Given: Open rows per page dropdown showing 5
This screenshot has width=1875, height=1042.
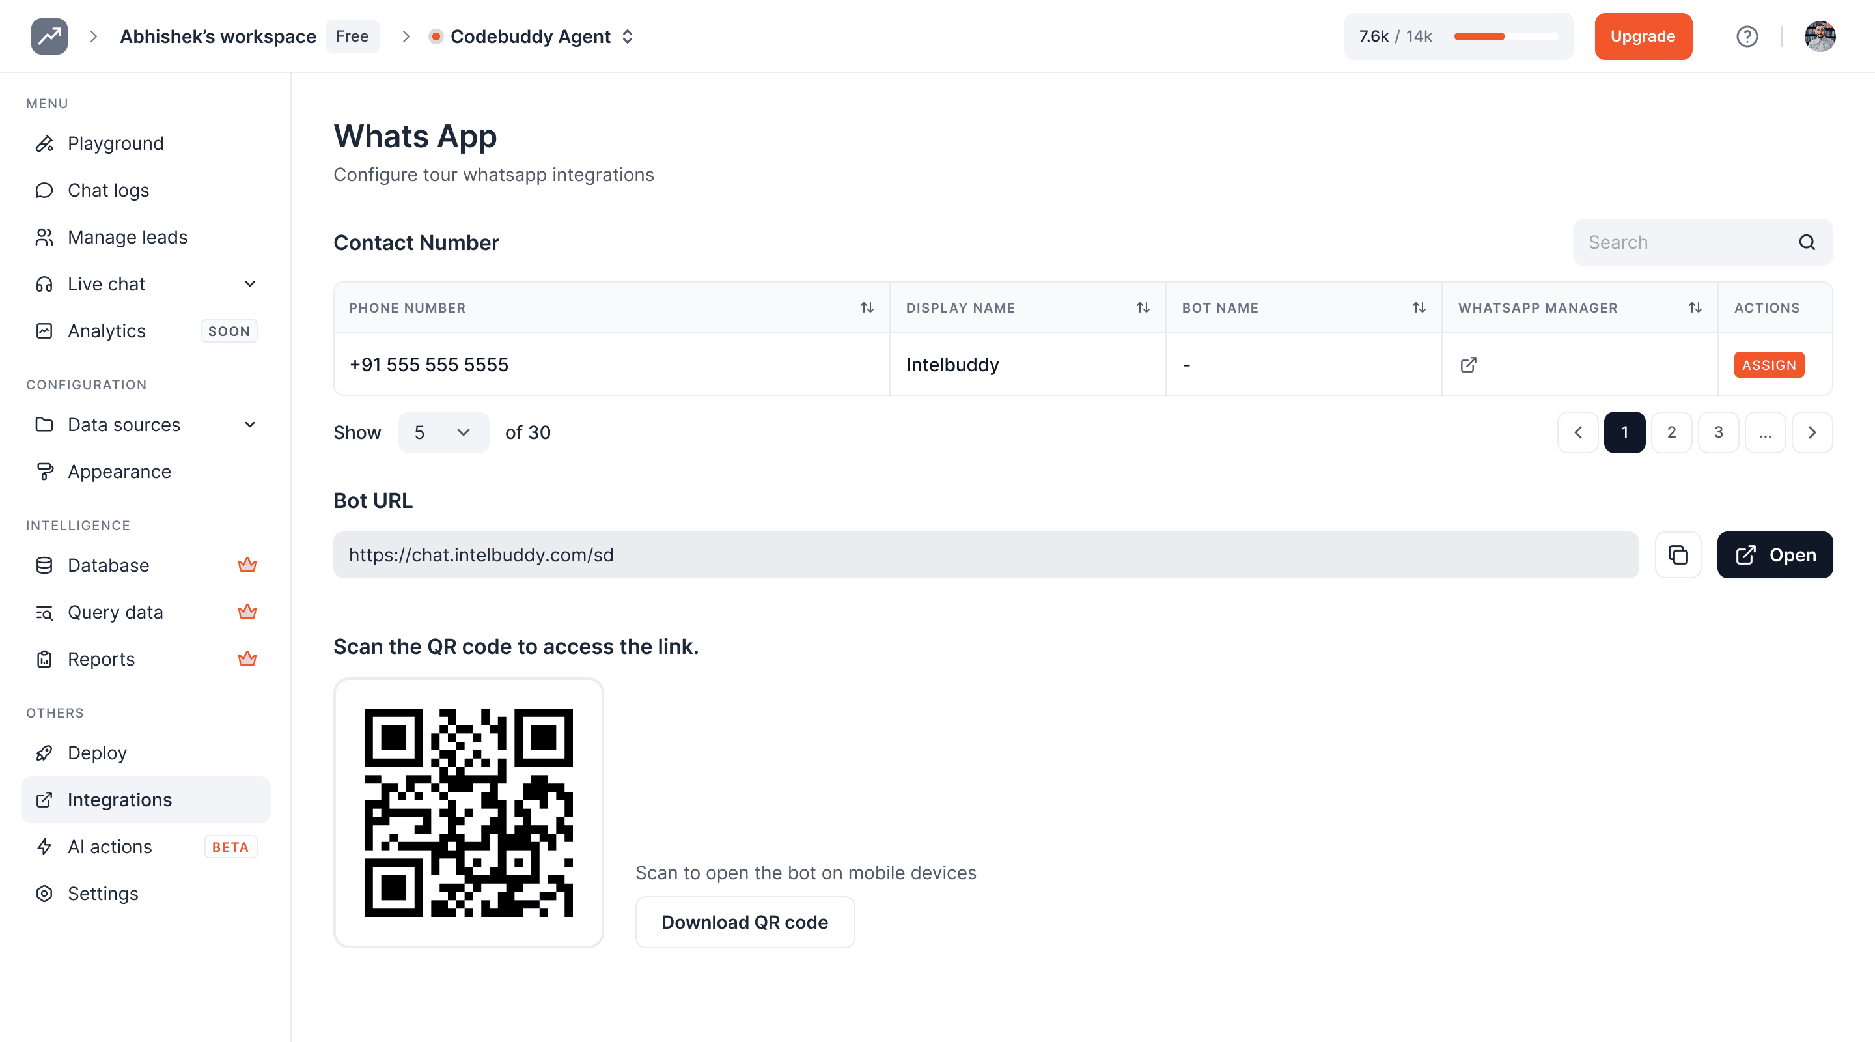Looking at the screenshot, I should pos(443,432).
